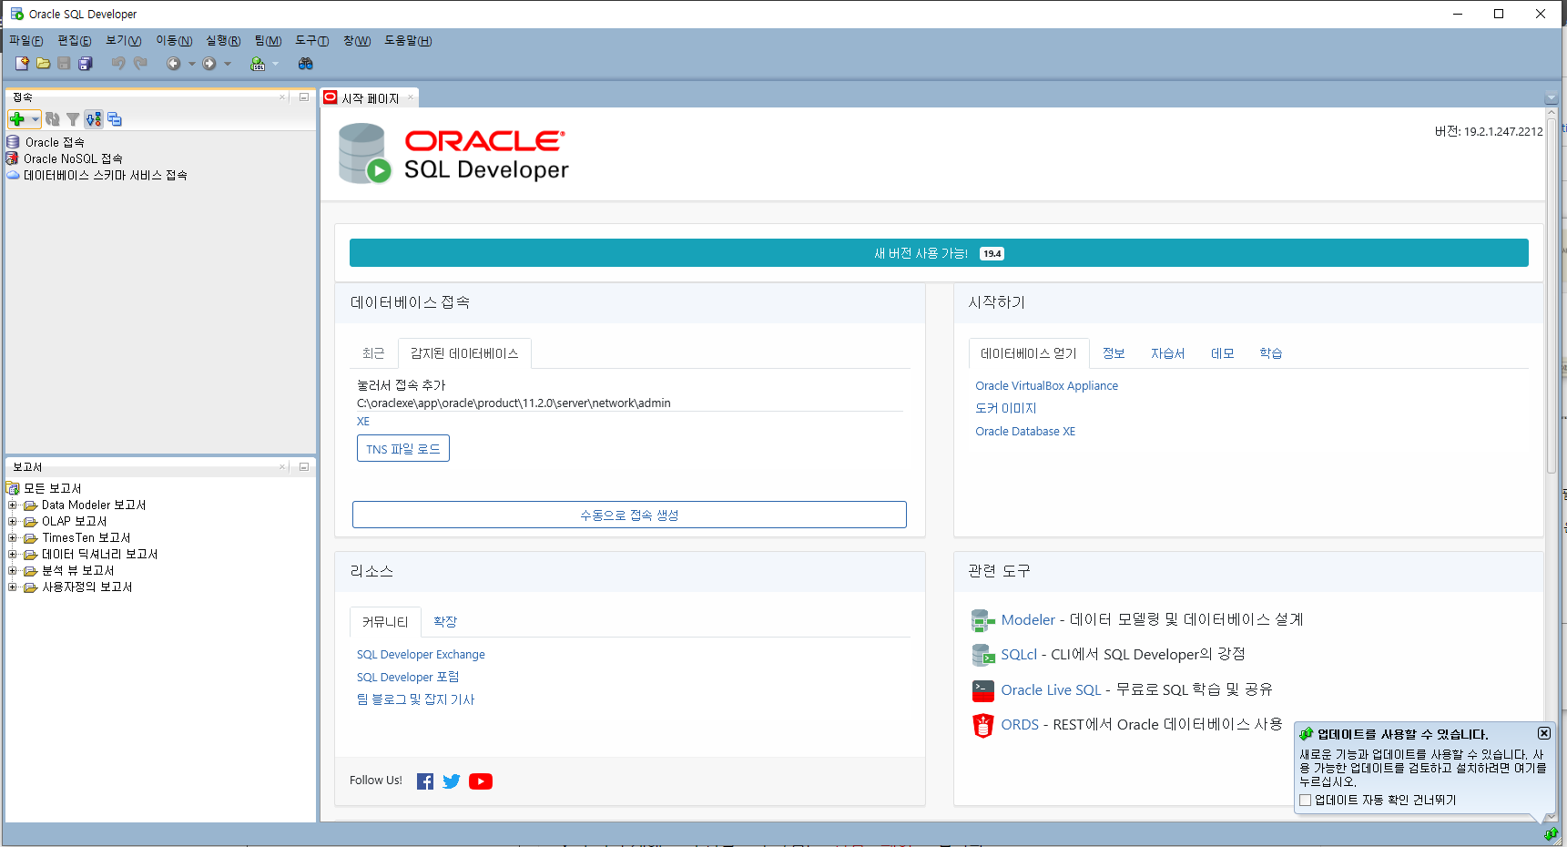
Task: Click the update status icon in the bottom corner
Action: pyautogui.click(x=1551, y=833)
